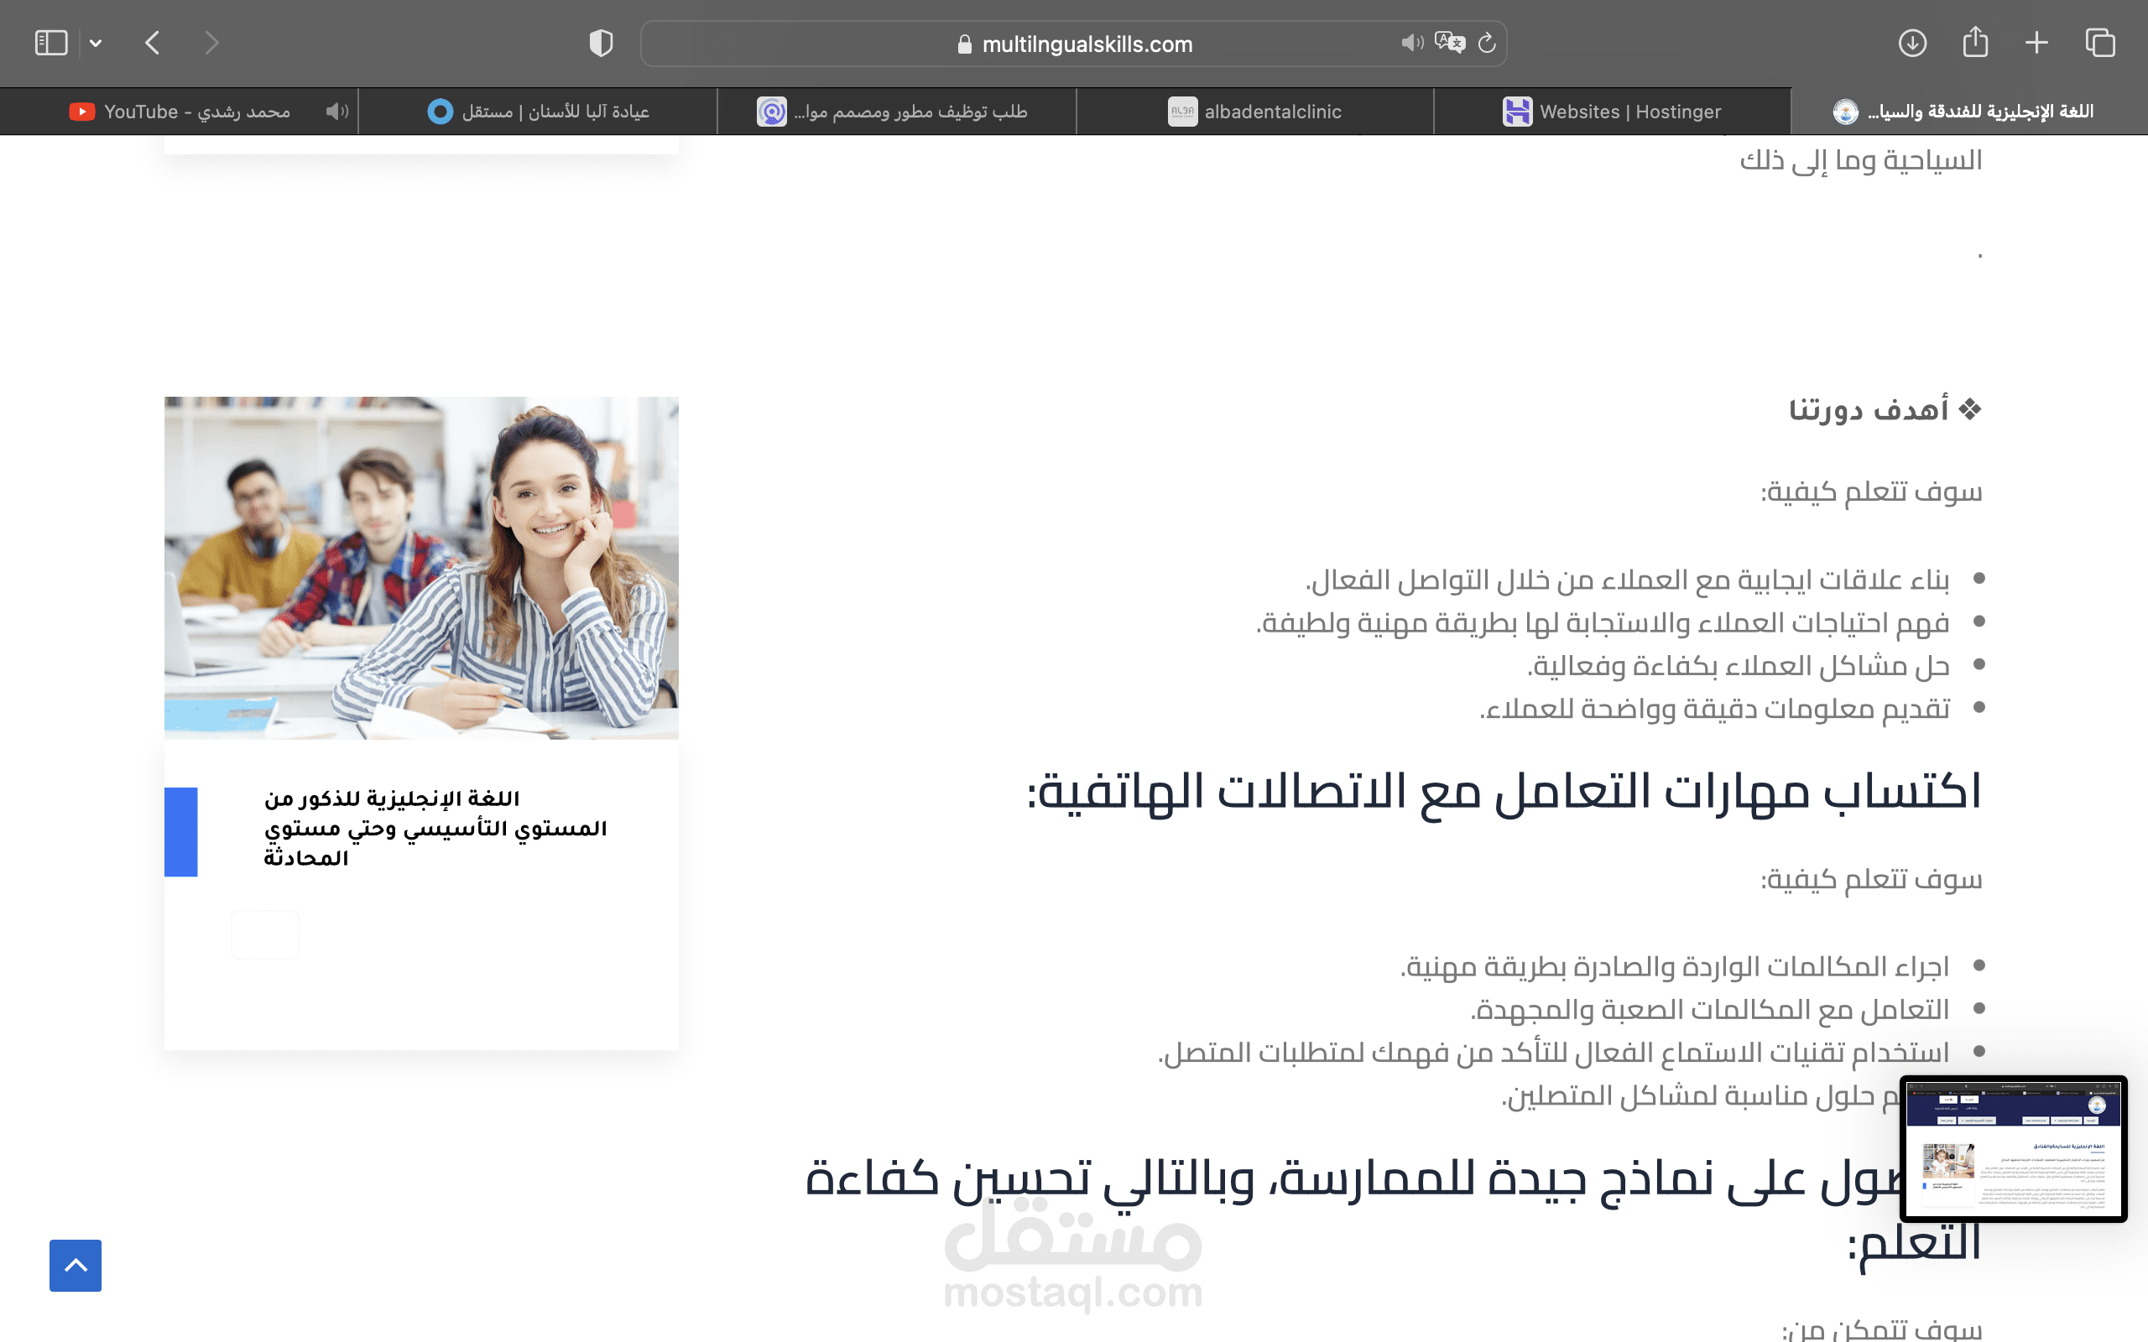Toggle the Safari sidebar
The width and height of the screenshot is (2148, 1342).
pos(50,43)
